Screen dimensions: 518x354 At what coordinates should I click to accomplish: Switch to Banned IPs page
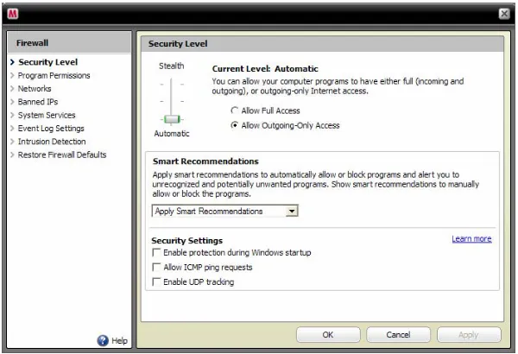pos(38,102)
